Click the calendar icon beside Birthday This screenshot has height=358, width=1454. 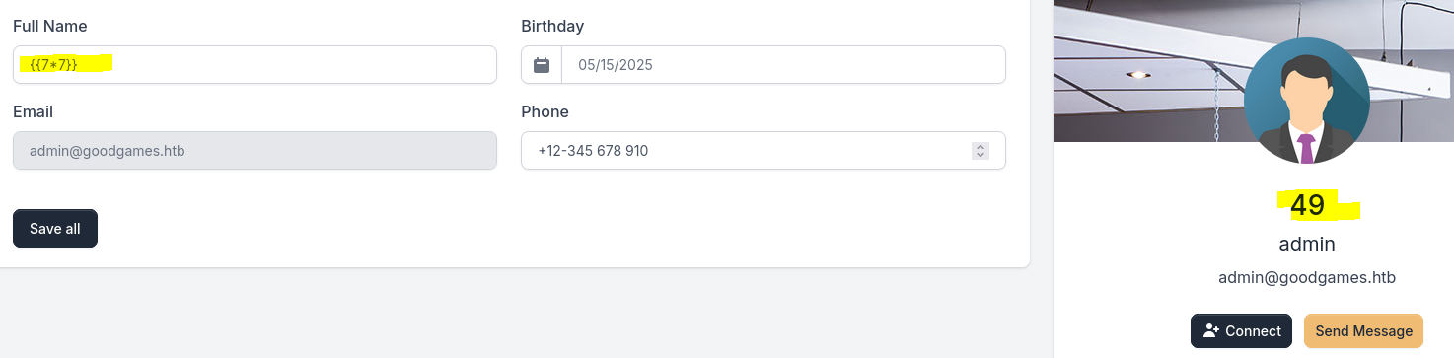tap(542, 65)
